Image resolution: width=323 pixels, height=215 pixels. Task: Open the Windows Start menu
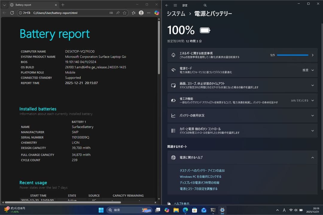point(101,210)
